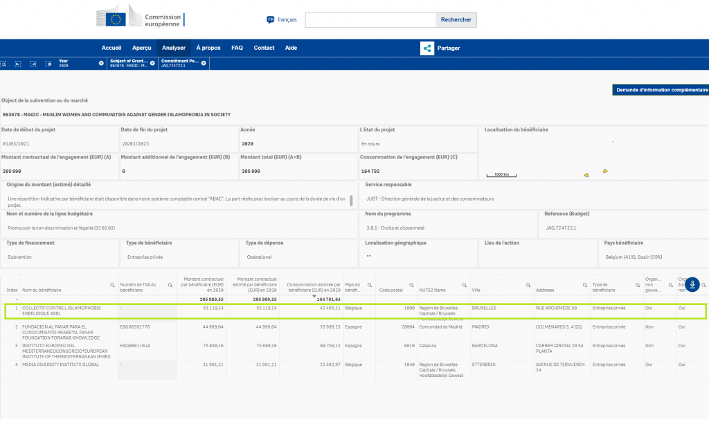The height and width of the screenshot is (424, 709).
Task: Click consumption amount 42 495,31
Action: (x=329, y=308)
